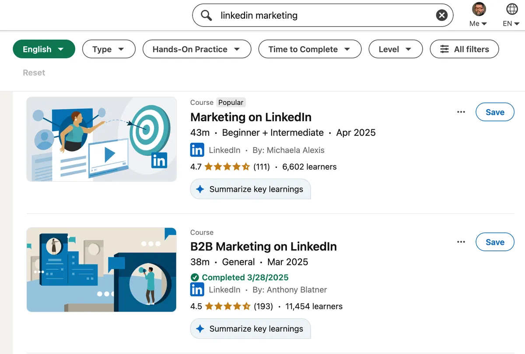
Task: Click the green completed checkmark icon
Action: [x=195, y=278]
